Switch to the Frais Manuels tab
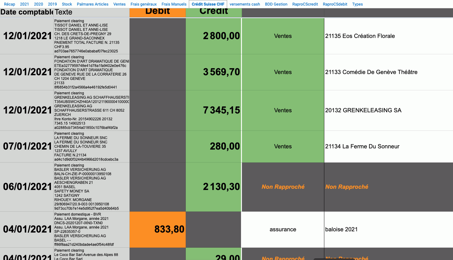The image size is (453, 260). [174, 4]
